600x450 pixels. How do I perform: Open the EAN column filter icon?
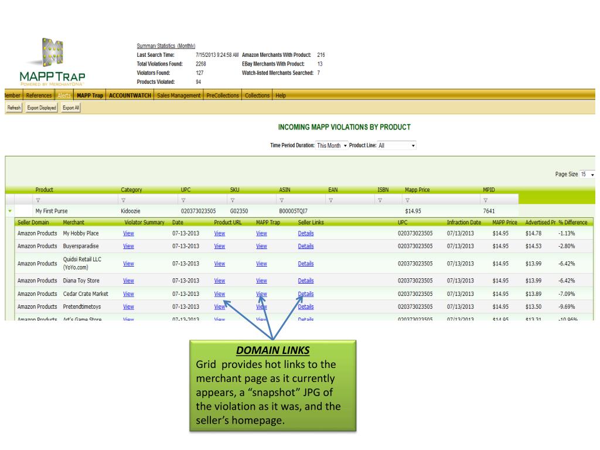coord(330,200)
